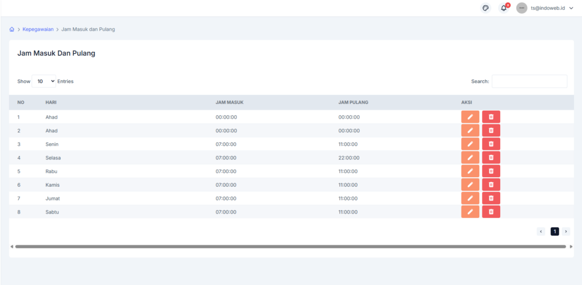Open the notification bell icon
The height and width of the screenshot is (285, 582).
(x=504, y=8)
